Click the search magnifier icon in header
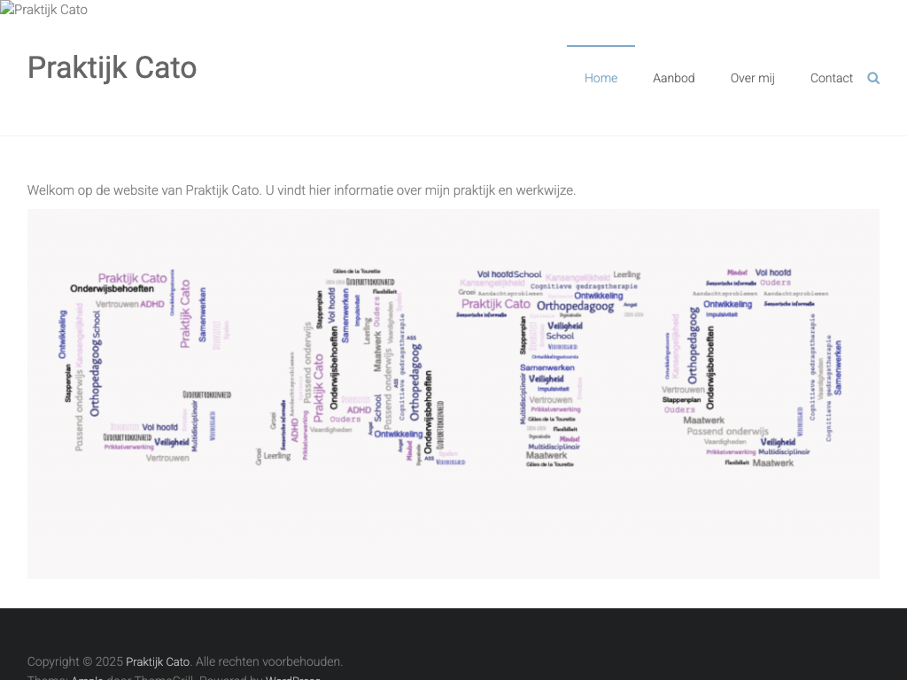 coord(873,78)
